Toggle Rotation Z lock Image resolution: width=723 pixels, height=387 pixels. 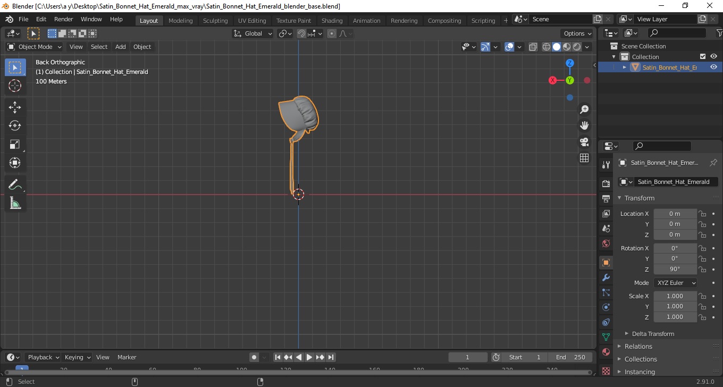pyautogui.click(x=702, y=269)
